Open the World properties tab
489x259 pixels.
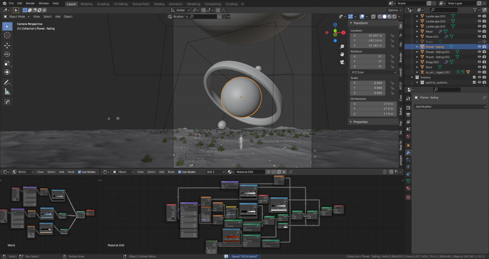(x=408, y=136)
